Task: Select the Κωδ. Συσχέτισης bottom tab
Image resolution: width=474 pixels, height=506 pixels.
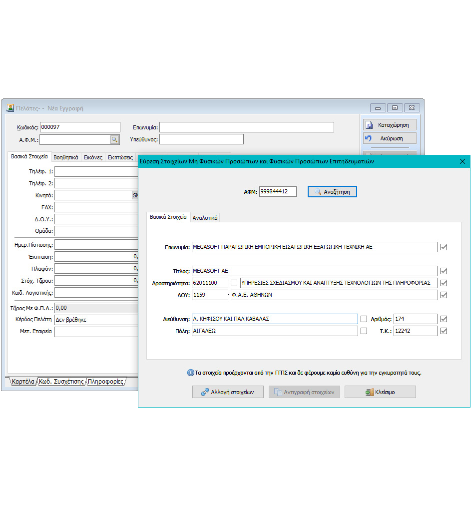Action: 61,382
